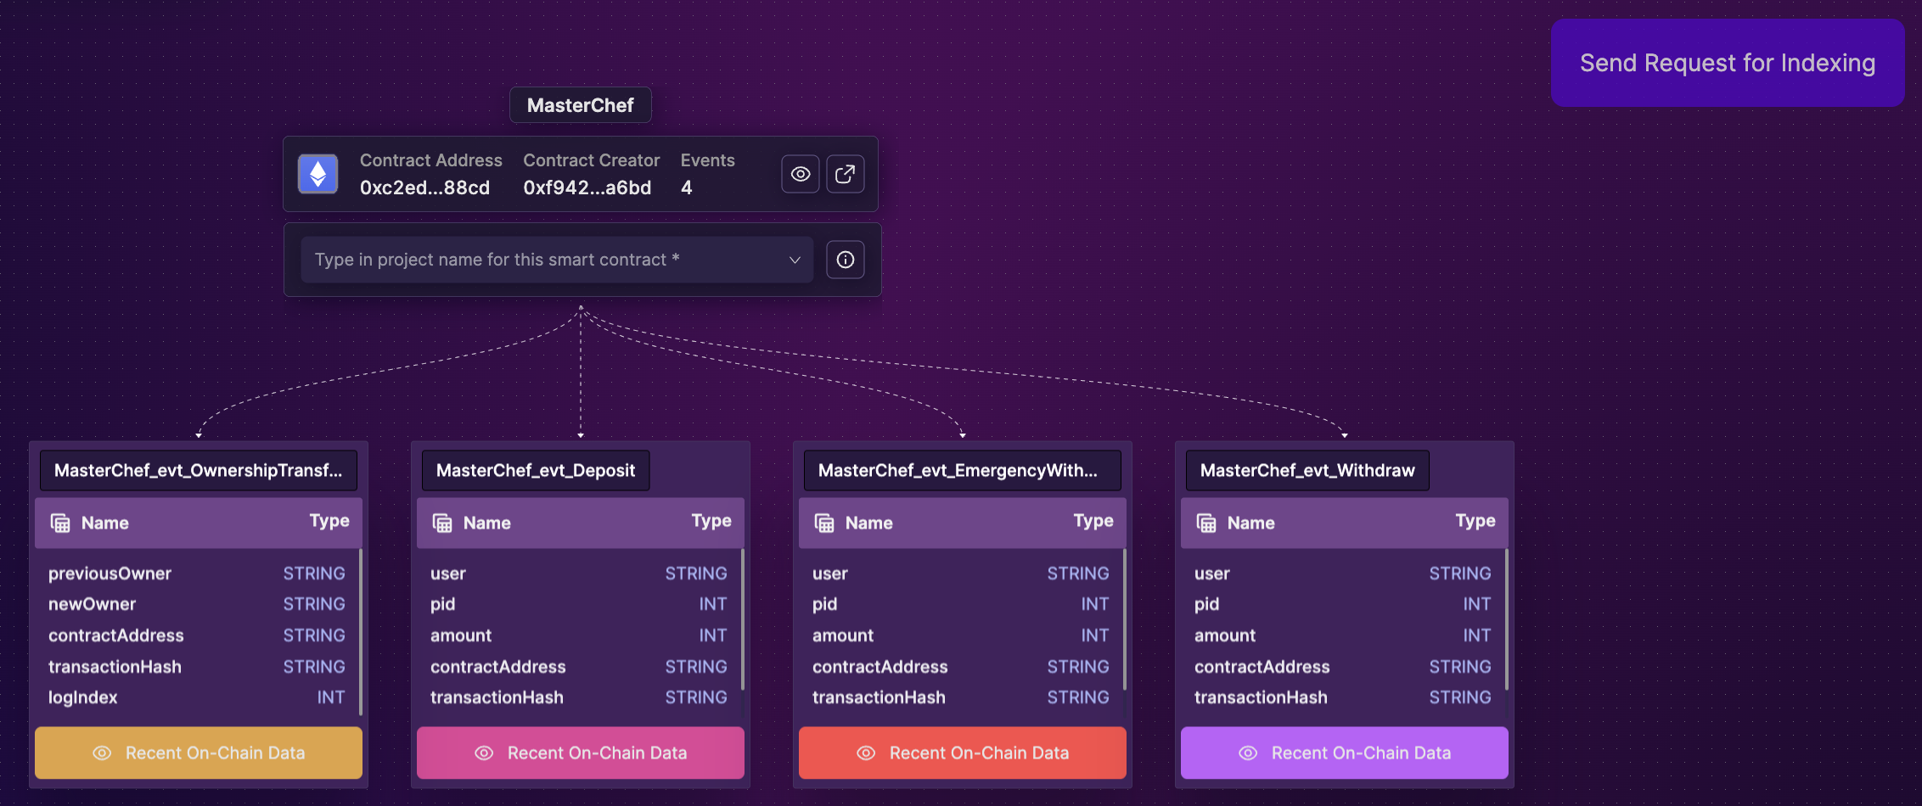1922x806 pixels.
Task: Select MasterChef_evt_Deposit table title
Action: (x=536, y=470)
